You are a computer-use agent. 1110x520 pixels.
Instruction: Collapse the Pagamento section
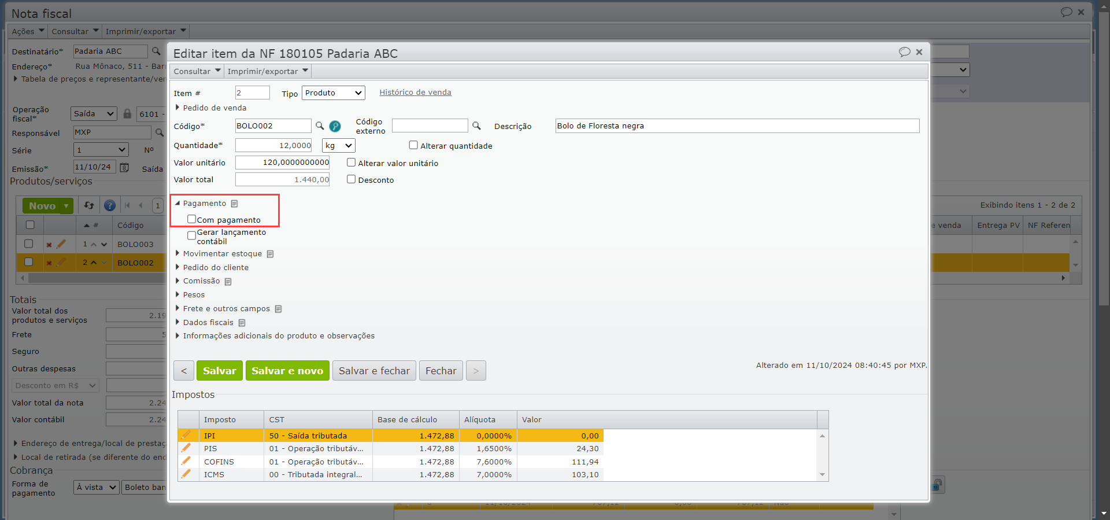(177, 204)
